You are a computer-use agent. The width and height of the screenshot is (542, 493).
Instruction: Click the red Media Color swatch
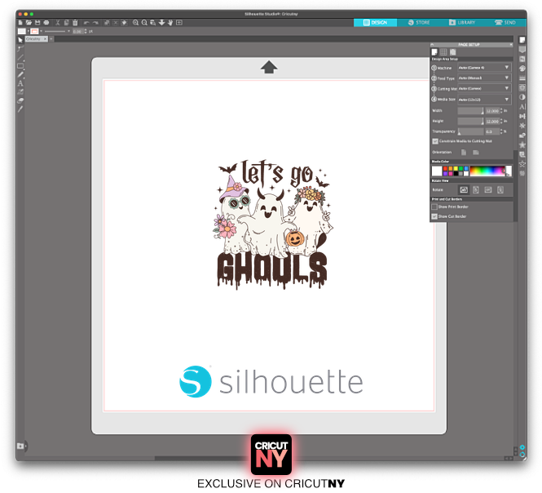click(445, 169)
